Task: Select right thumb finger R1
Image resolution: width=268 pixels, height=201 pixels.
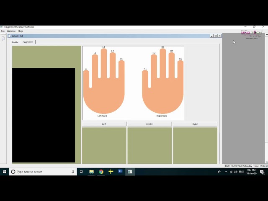Action: pyautogui.click(x=145, y=79)
